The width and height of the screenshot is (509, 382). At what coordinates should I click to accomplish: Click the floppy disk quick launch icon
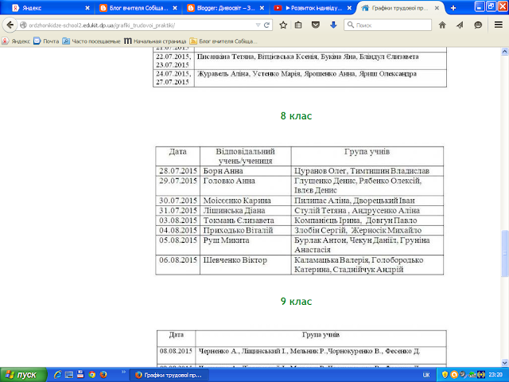pyautogui.click(x=80, y=375)
